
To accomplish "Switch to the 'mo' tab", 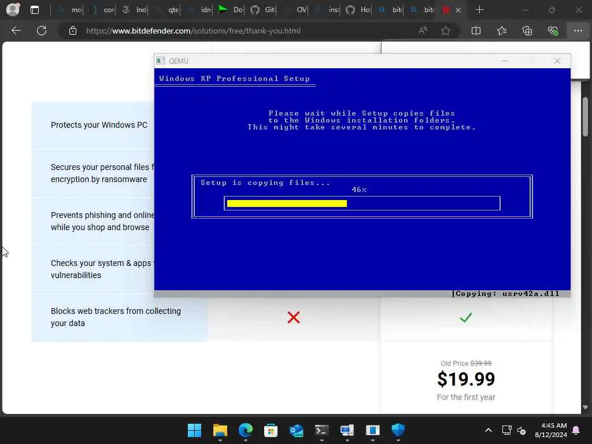I will [x=69, y=10].
